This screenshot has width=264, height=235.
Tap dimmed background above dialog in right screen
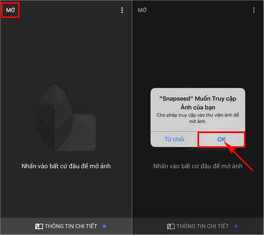(198, 51)
